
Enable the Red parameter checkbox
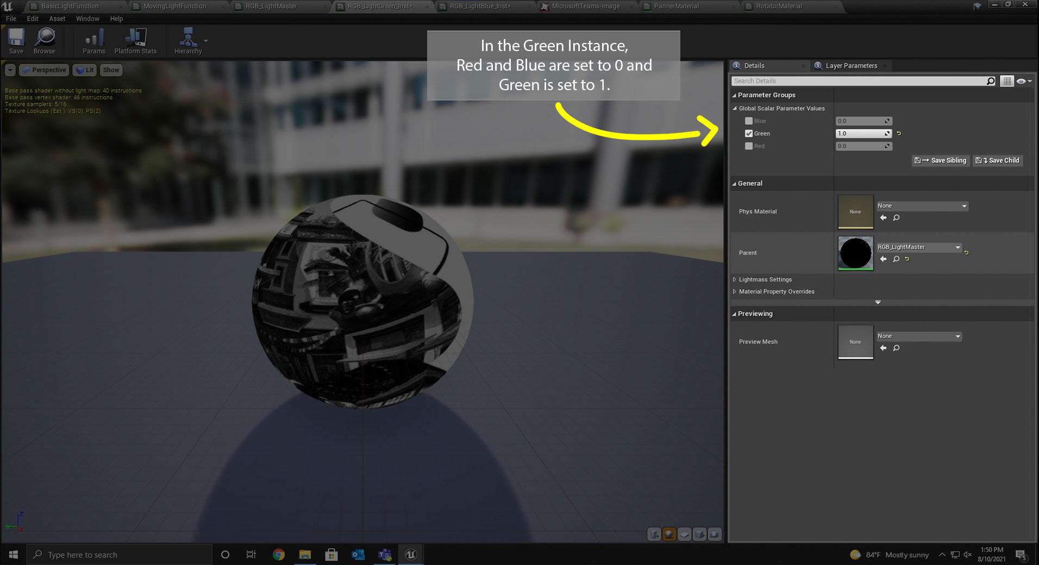click(x=749, y=146)
